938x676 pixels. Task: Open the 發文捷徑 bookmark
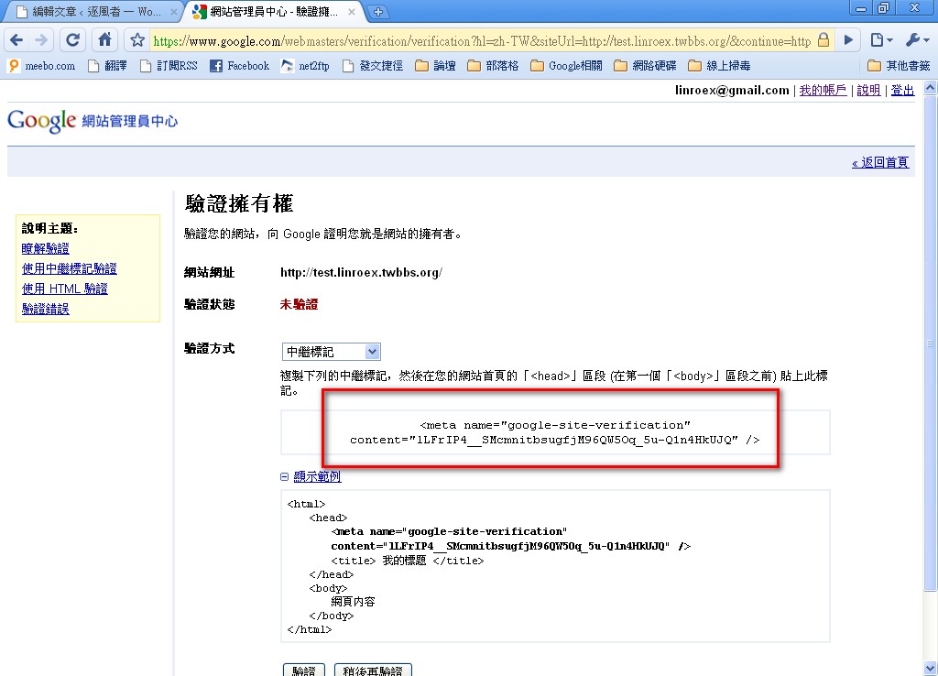tap(373, 66)
